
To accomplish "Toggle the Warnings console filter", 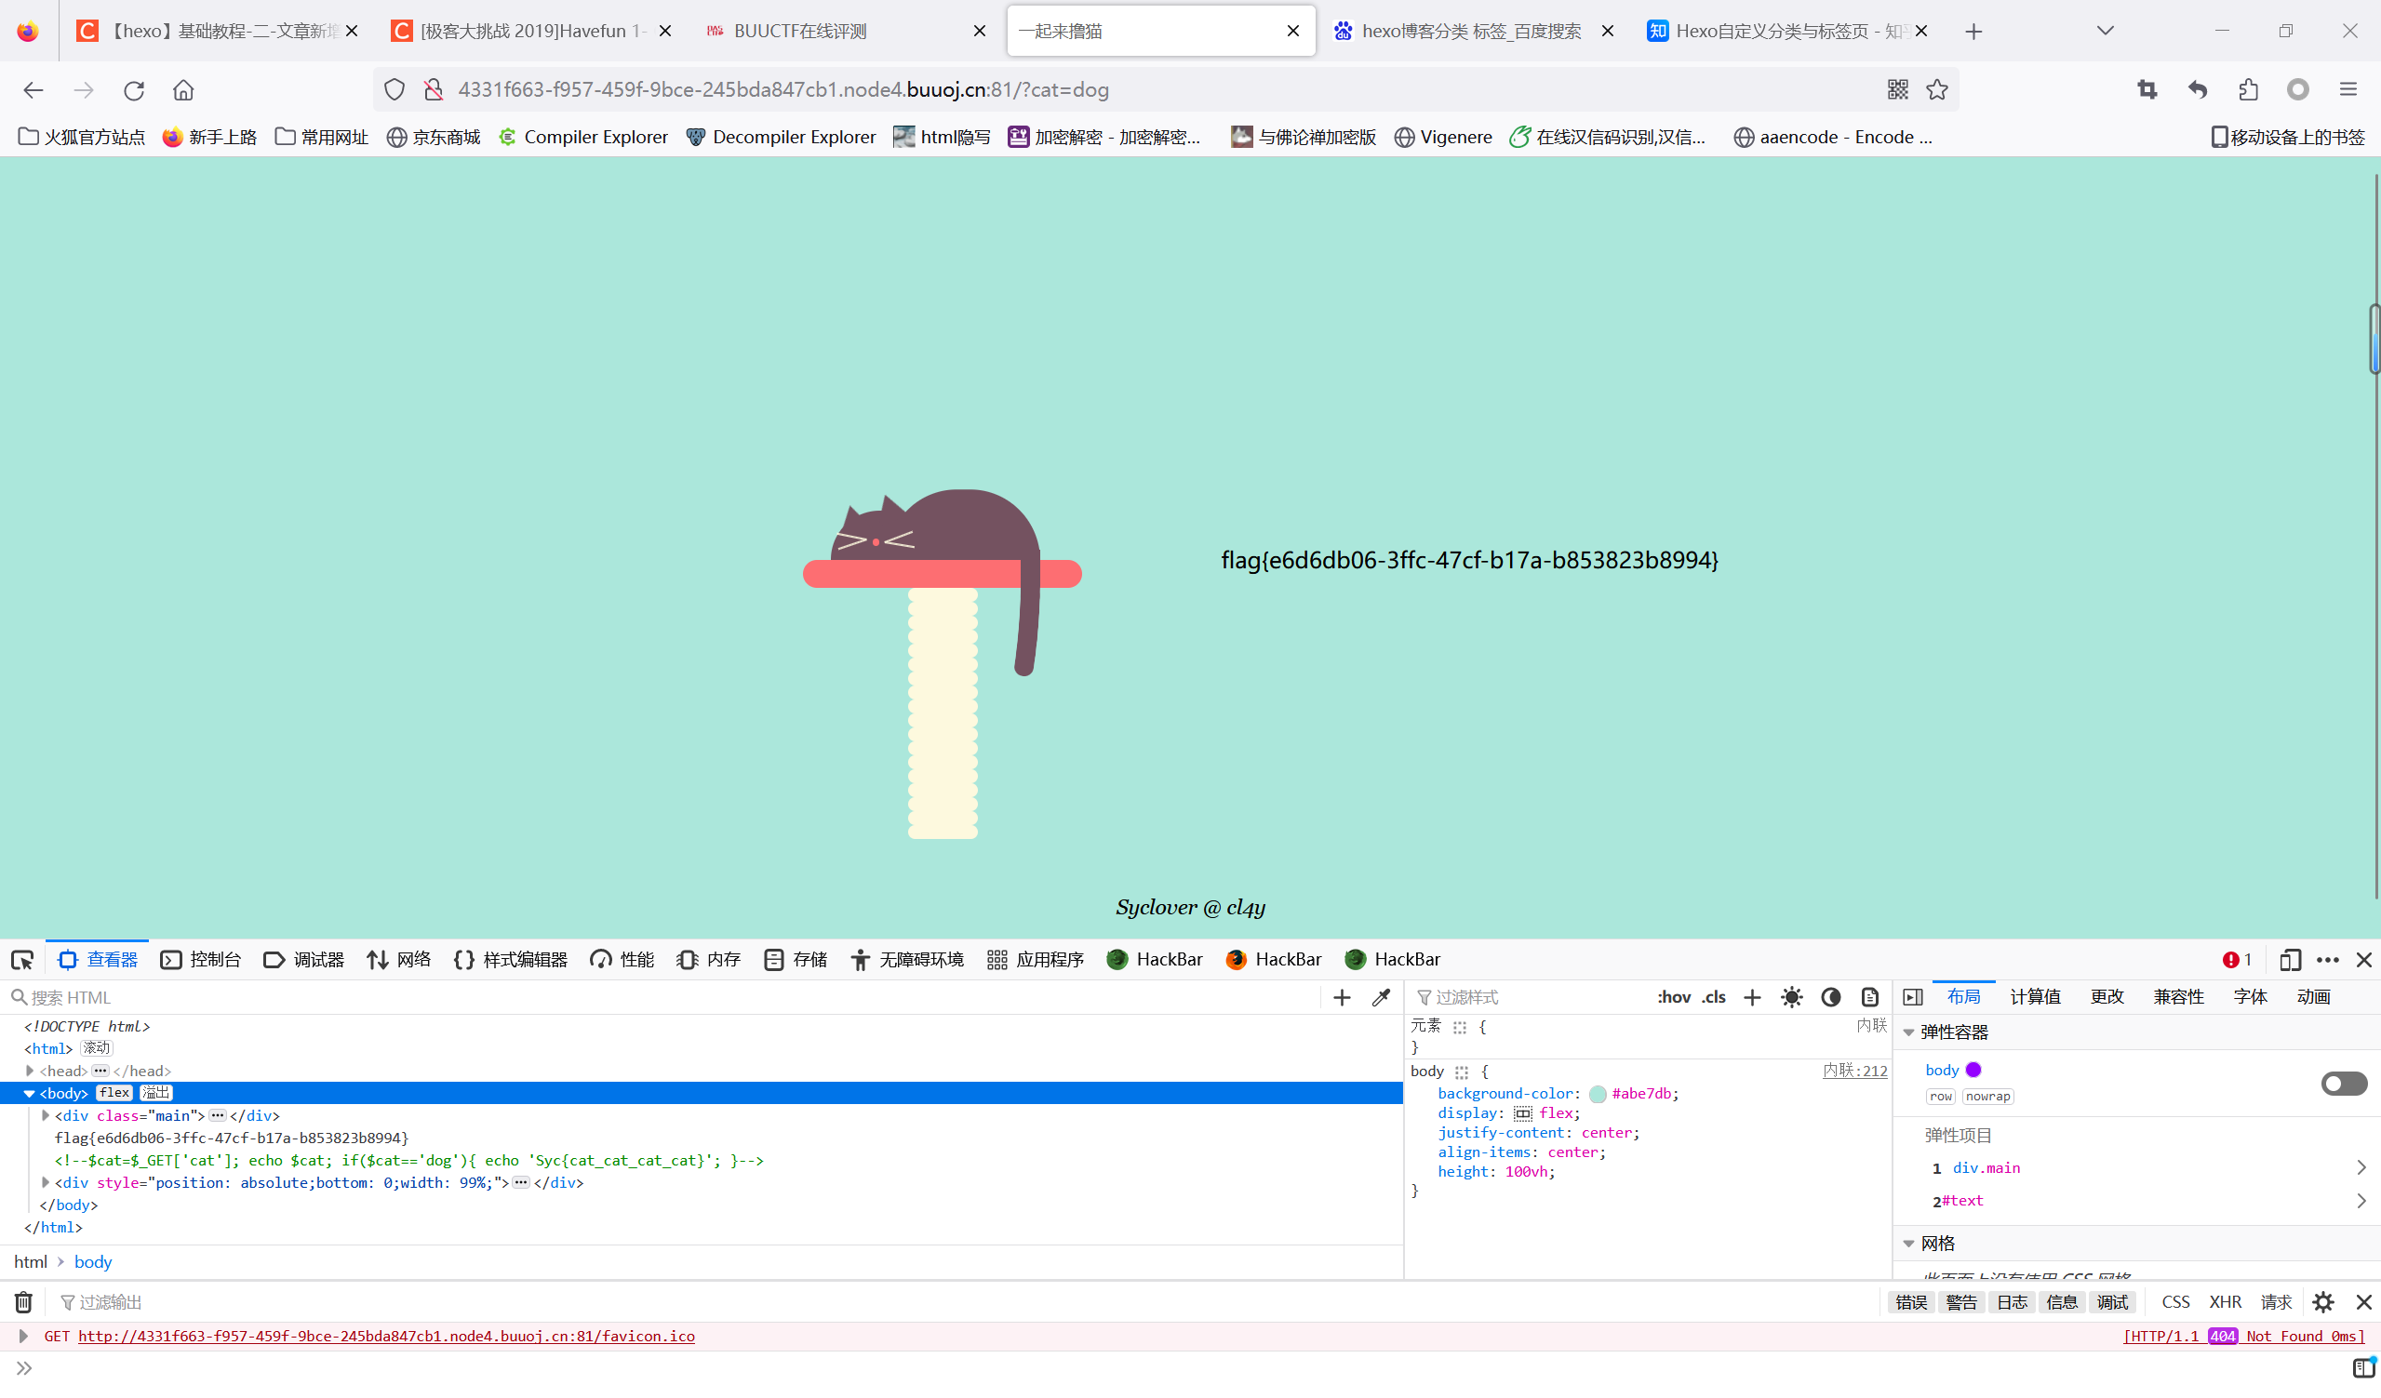I will click(1961, 1302).
